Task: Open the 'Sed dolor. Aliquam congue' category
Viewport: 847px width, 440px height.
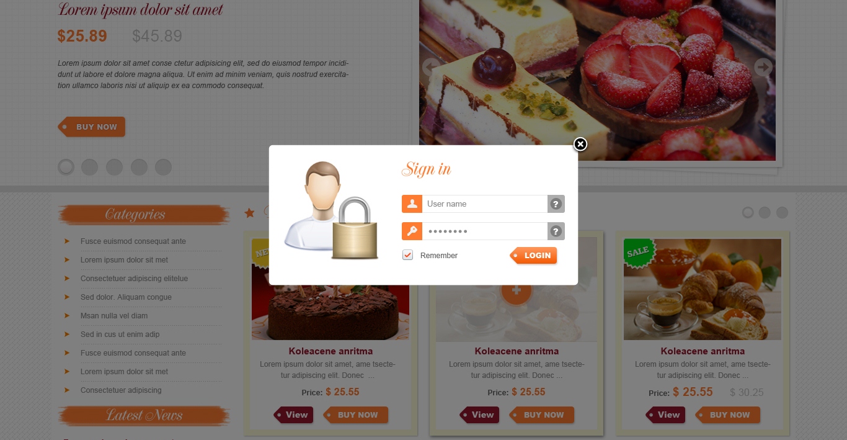Action: (x=126, y=297)
